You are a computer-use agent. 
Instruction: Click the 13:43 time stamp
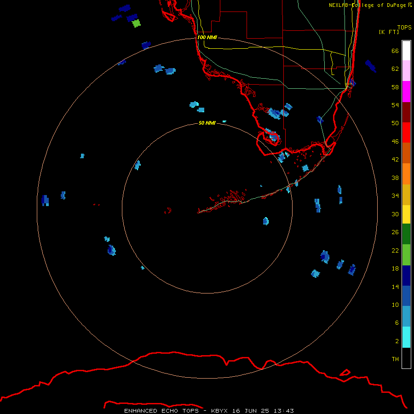[284, 411]
